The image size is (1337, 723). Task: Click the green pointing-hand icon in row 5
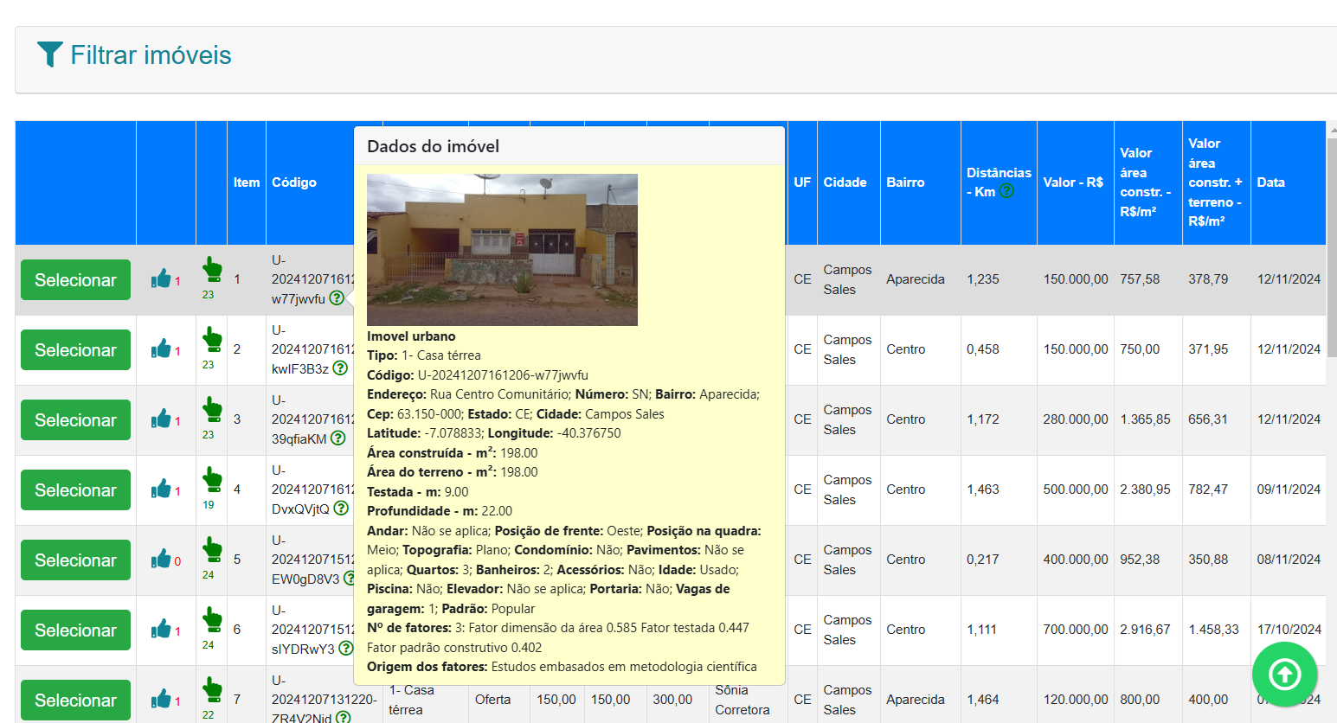[212, 549]
